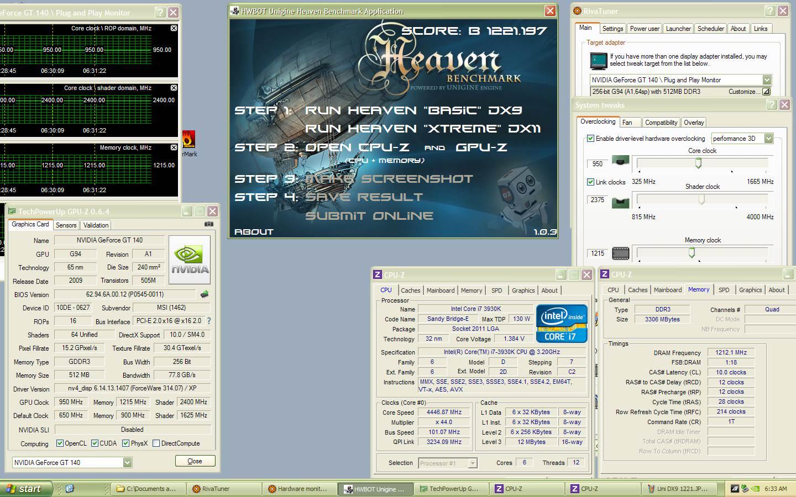Screen dimensions: 796x497
Task: Click Run Heaven "Basic" DX9
Action: [413, 110]
